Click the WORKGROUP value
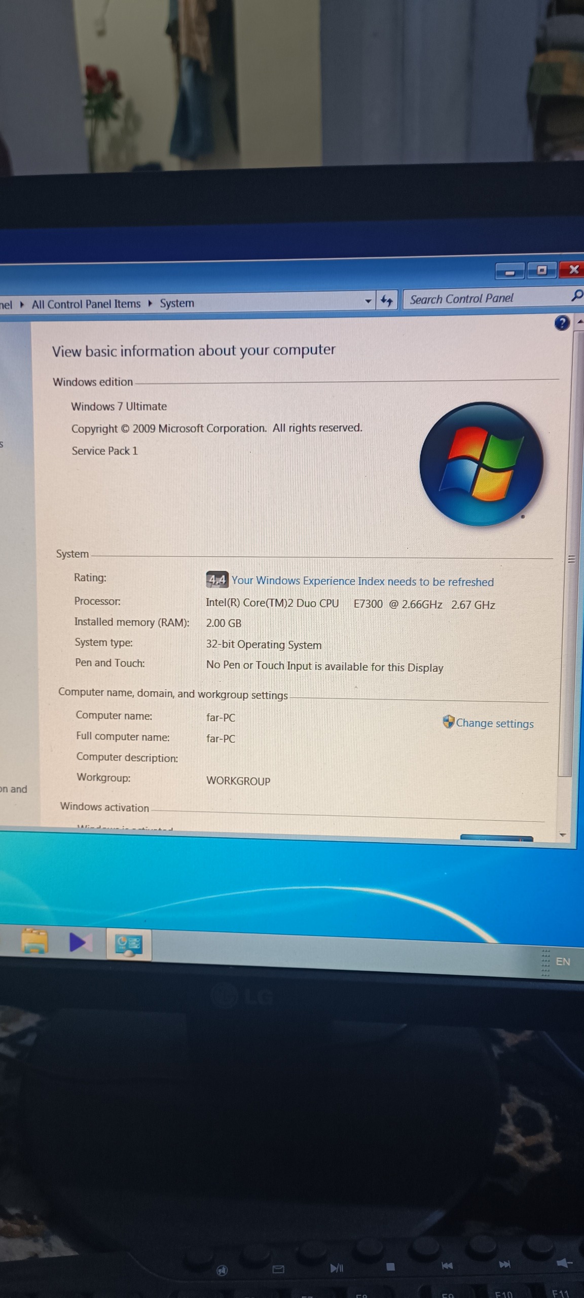 (238, 781)
